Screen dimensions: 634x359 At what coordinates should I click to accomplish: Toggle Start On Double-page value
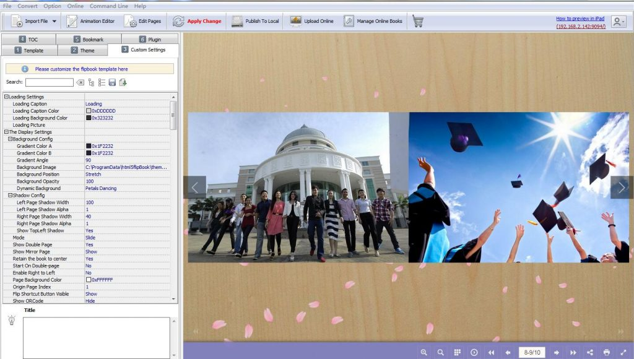(88, 266)
